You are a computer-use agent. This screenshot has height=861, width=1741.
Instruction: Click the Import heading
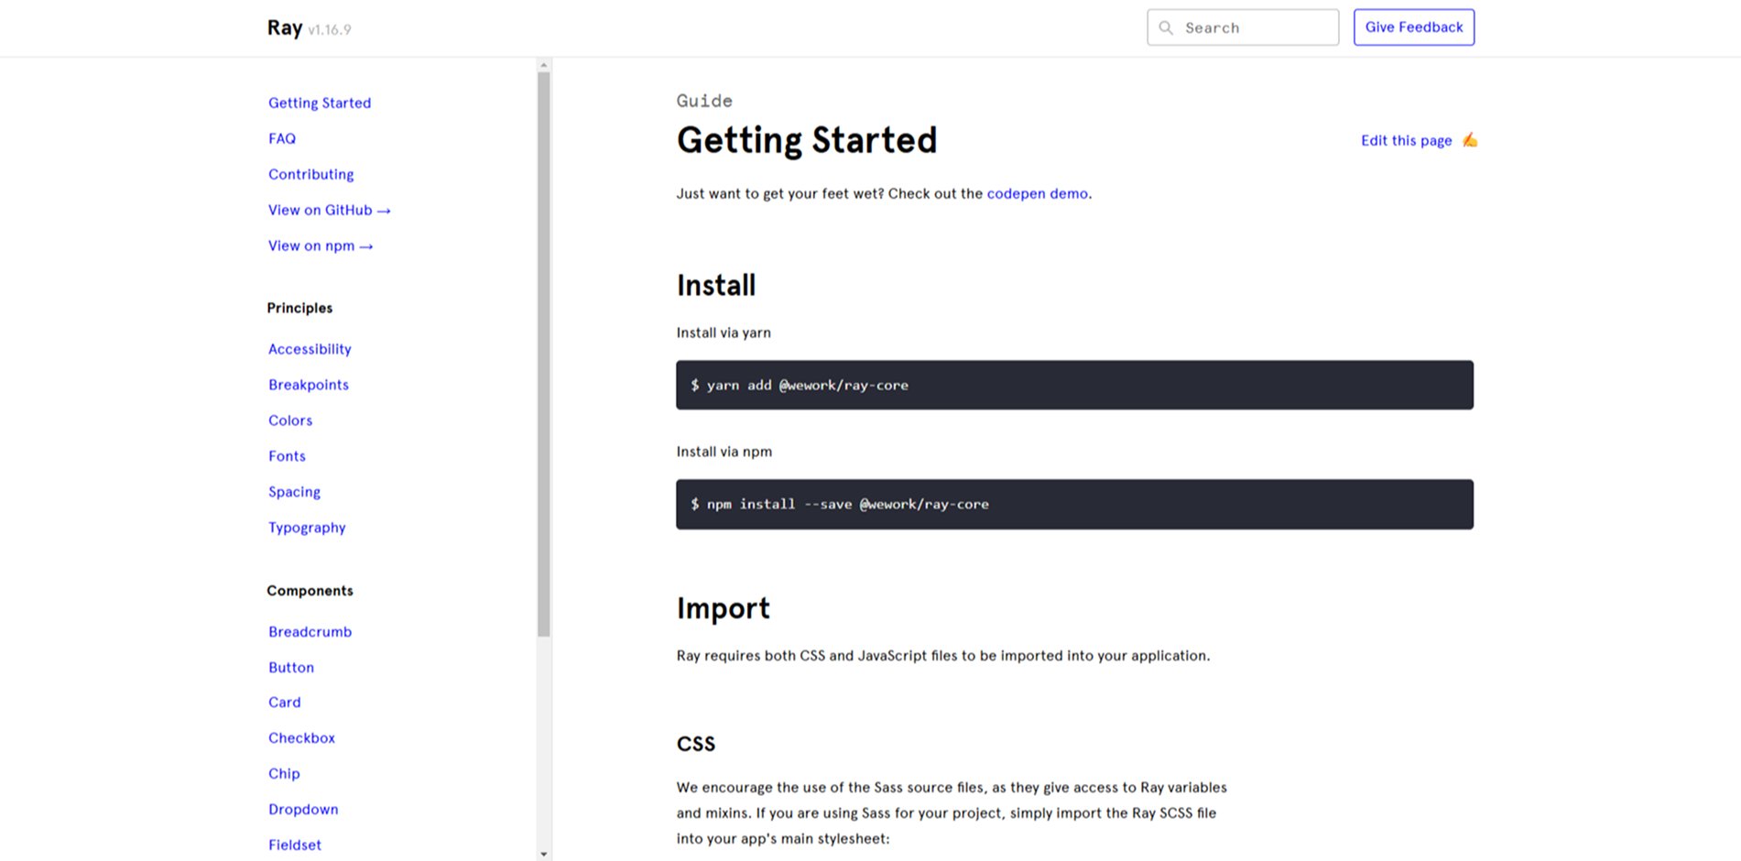tap(723, 608)
